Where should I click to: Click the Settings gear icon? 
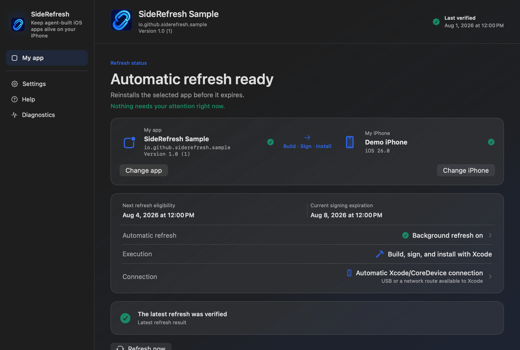(14, 84)
